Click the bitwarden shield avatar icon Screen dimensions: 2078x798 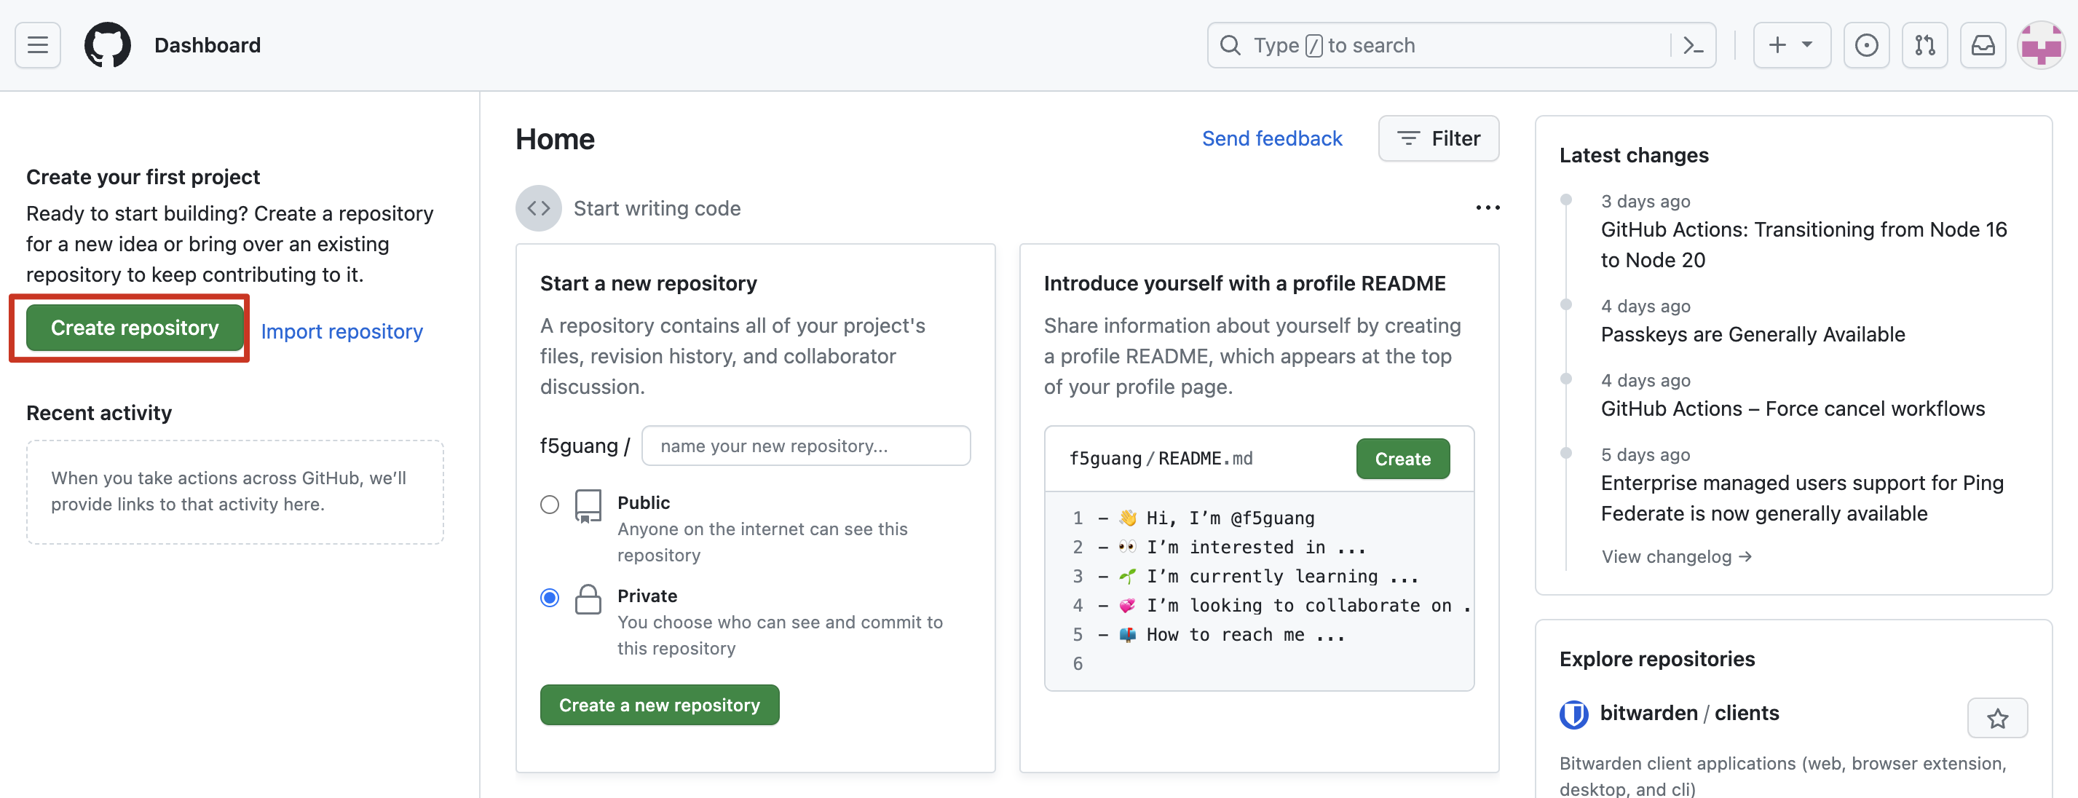(1573, 714)
